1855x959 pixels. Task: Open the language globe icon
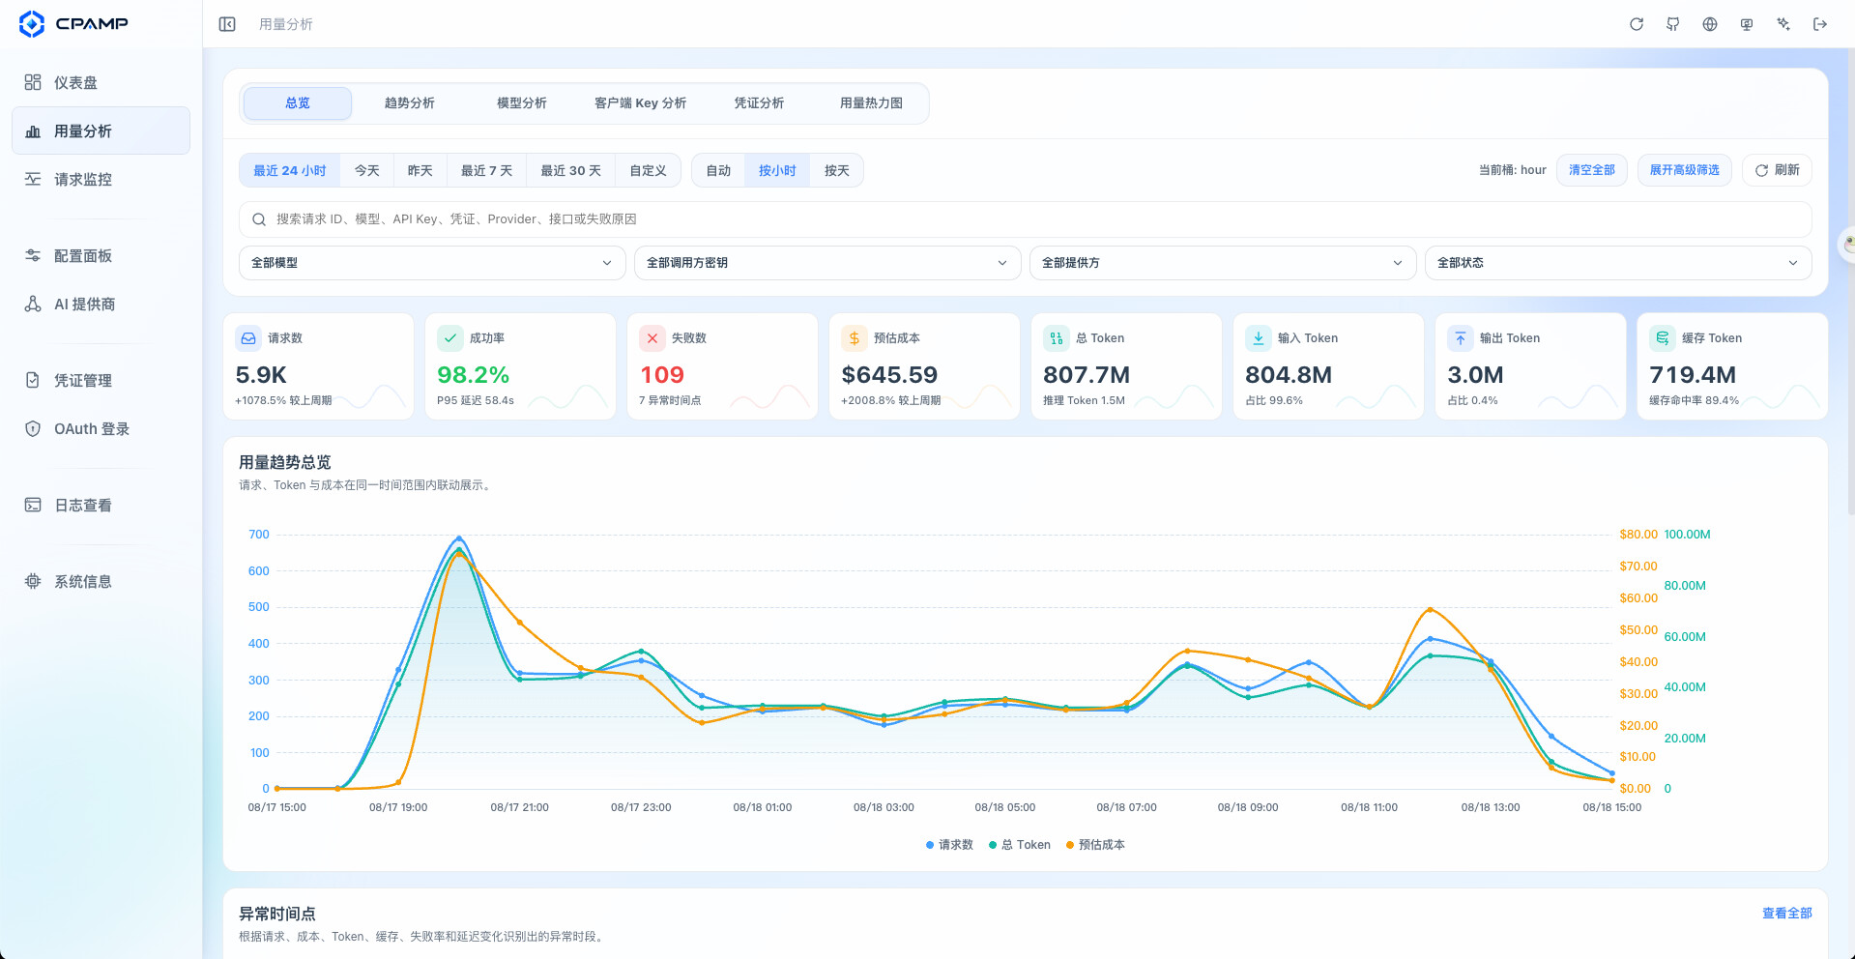[x=1710, y=24]
